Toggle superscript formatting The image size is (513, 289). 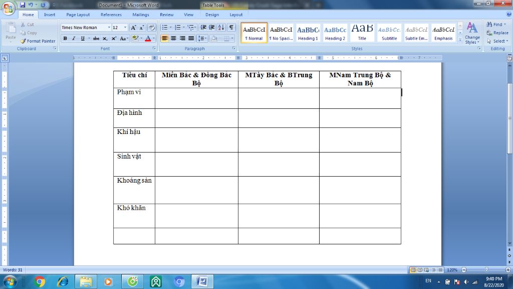(x=114, y=38)
